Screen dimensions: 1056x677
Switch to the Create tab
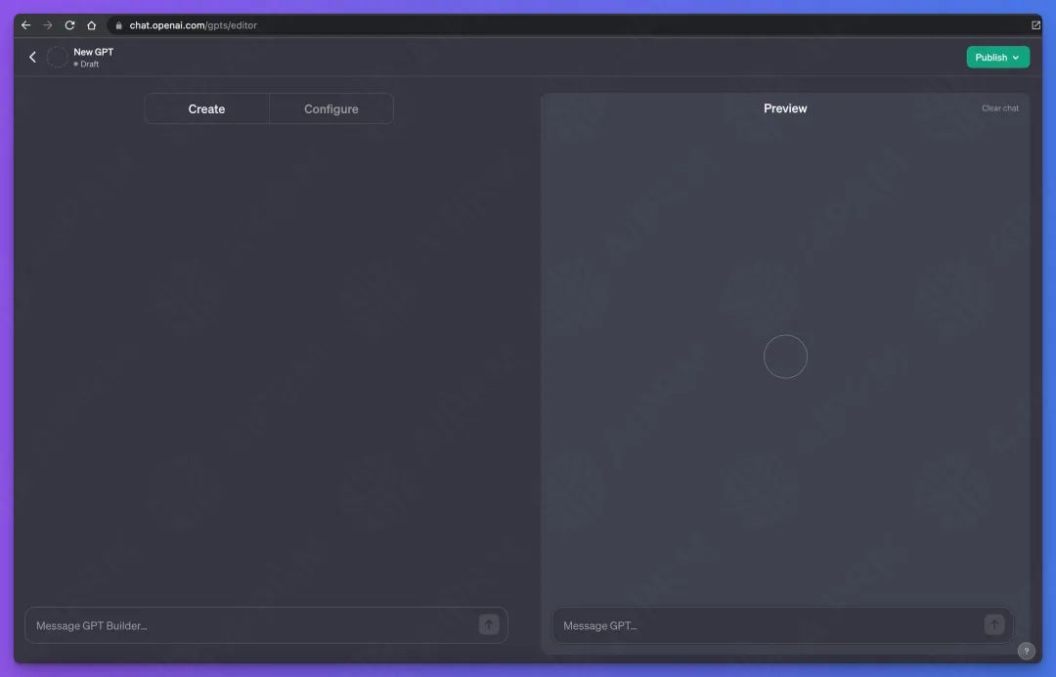pyautogui.click(x=206, y=109)
